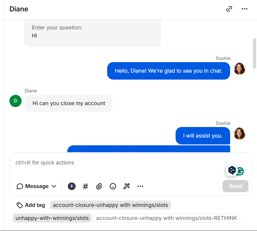Open the three-dot menu beside Diane's name

[x=244, y=9]
